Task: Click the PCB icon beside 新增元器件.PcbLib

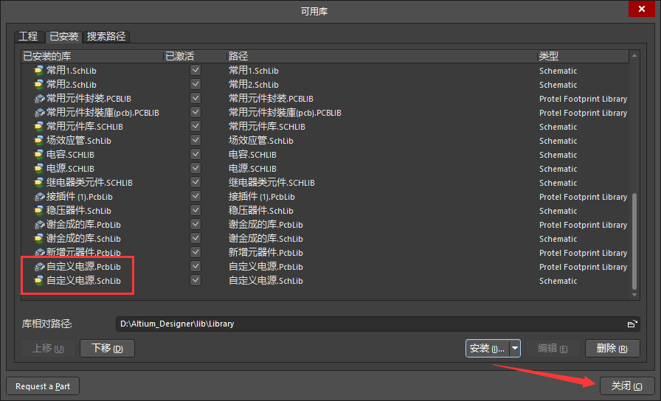Action: 39,252
